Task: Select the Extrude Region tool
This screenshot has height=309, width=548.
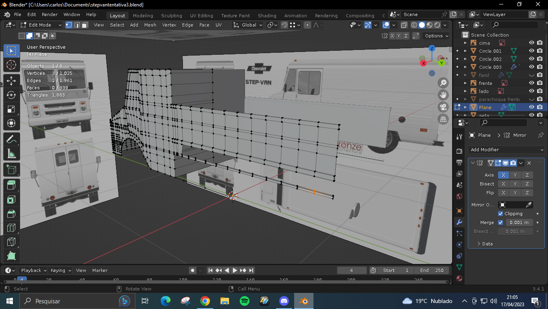Action: coord(11,185)
